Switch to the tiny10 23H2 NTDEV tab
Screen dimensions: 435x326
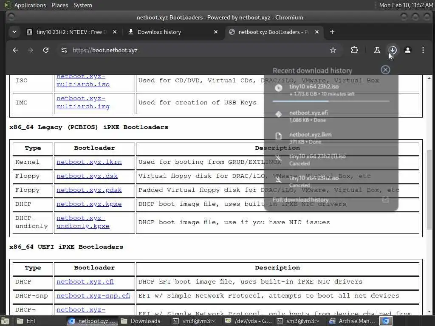pyautogui.click(x=71, y=32)
